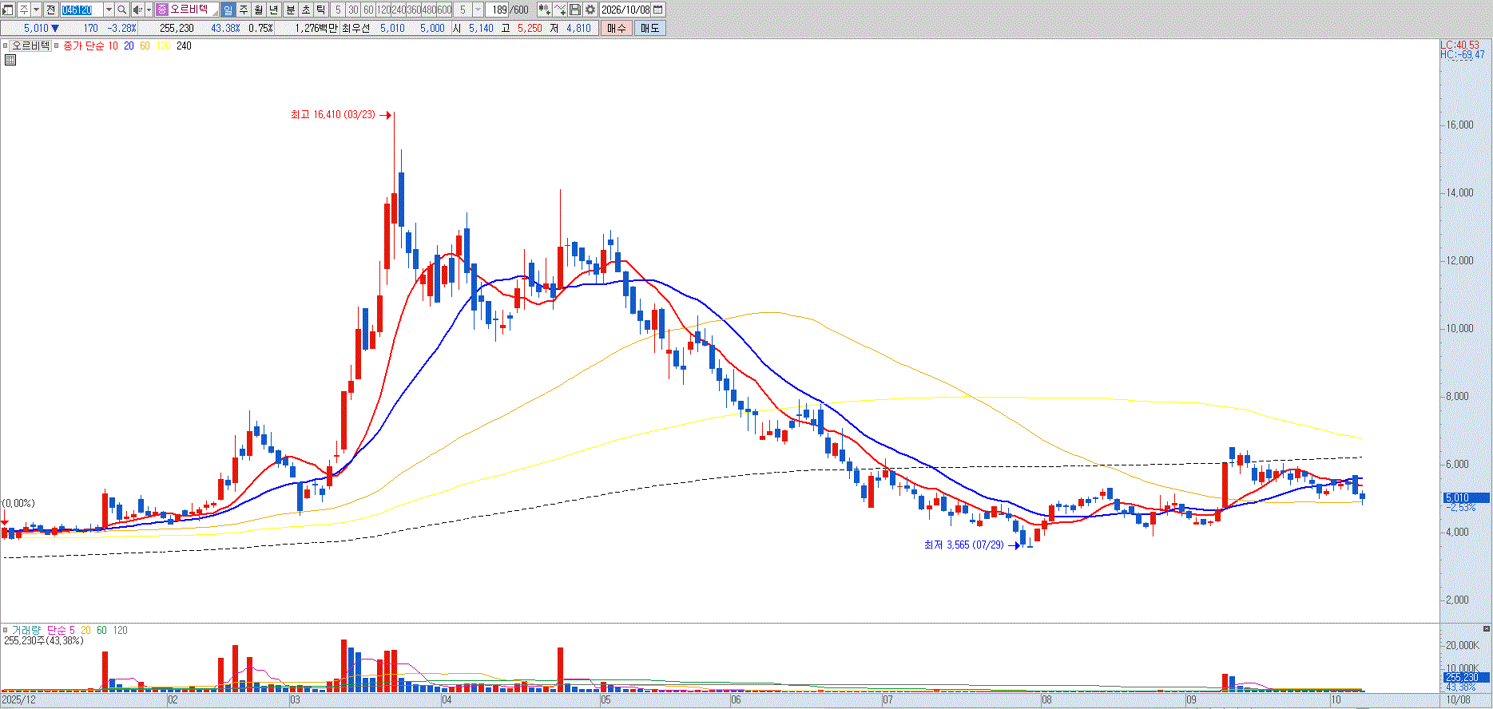Click the leftmost panel layout icon in toolbar
The height and width of the screenshot is (709, 1493).
8,10
